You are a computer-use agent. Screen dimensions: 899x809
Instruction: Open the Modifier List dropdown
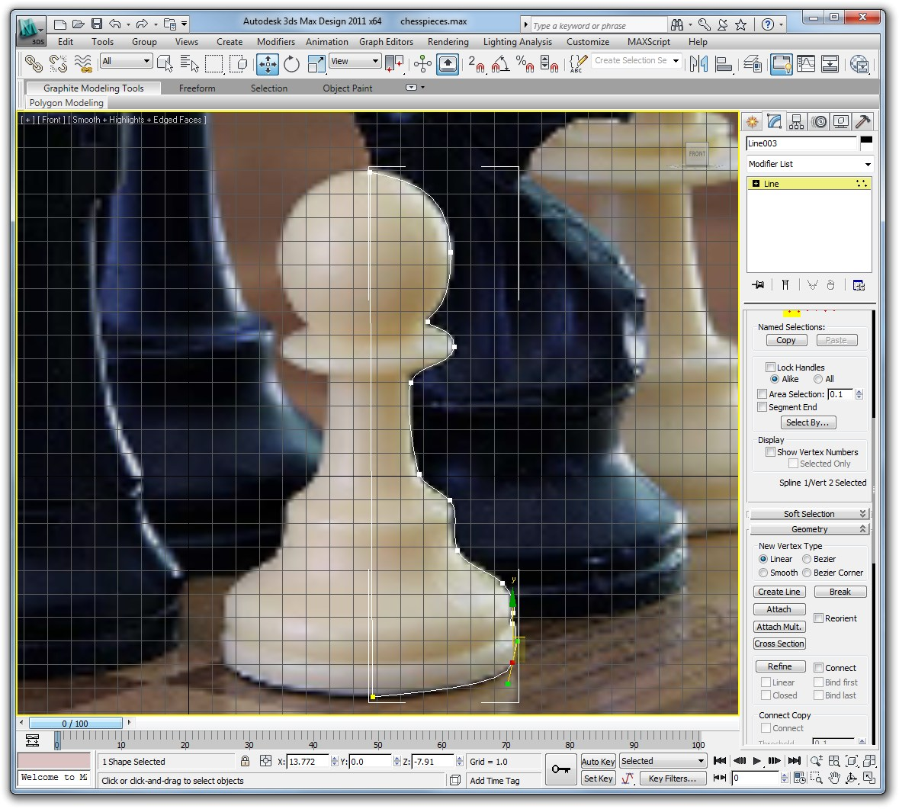click(x=808, y=164)
